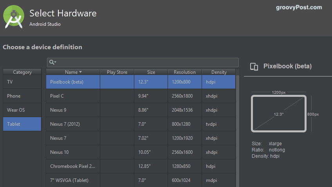The height and width of the screenshot is (187, 332).
Task: Select the TV category
Action: [22, 82]
